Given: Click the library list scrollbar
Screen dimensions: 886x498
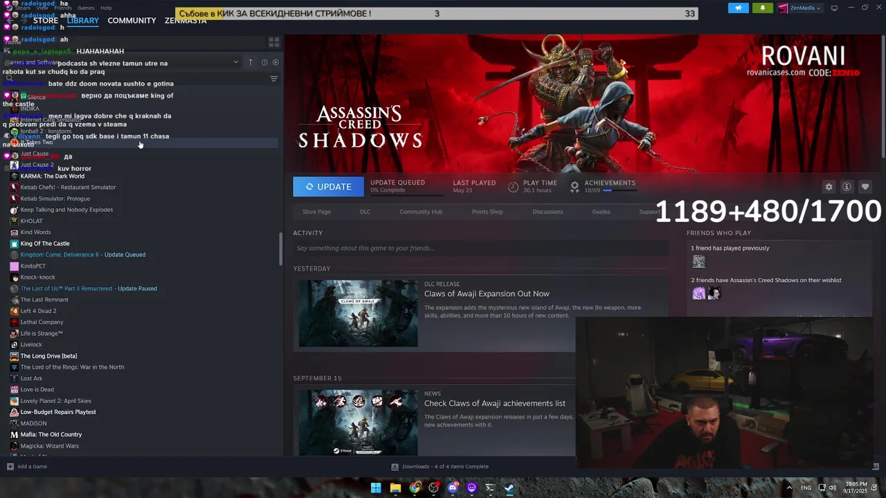Looking at the screenshot, I should pyautogui.click(x=280, y=249).
